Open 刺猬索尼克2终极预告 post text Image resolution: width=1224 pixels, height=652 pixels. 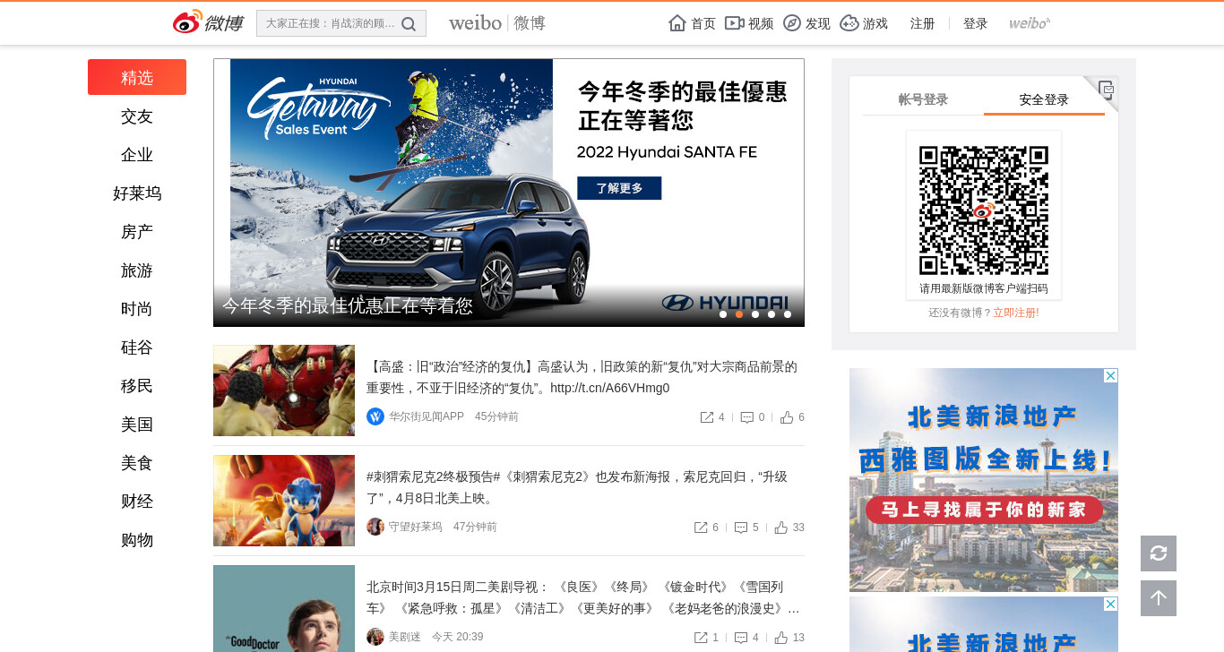tap(577, 487)
